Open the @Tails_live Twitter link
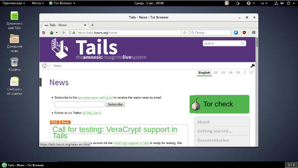 pos(92,113)
